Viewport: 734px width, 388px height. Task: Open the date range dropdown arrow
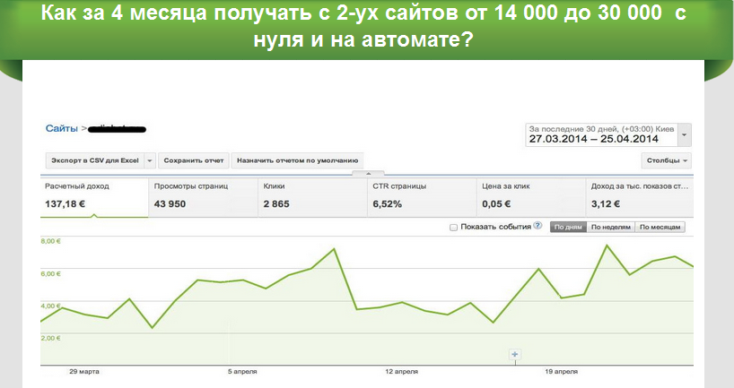686,134
